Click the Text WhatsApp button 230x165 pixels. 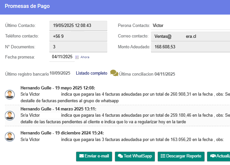[135, 156]
